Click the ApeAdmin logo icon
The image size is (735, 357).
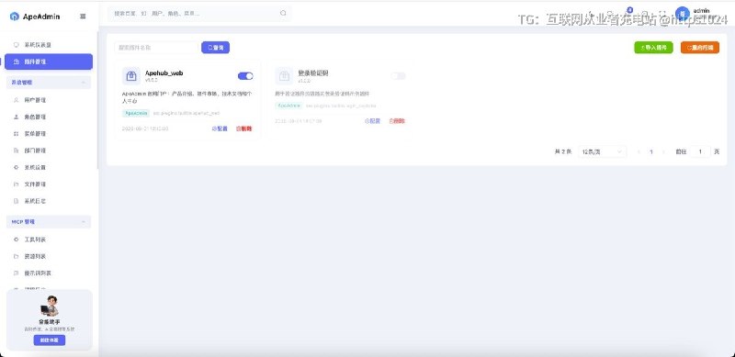pyautogui.click(x=15, y=17)
